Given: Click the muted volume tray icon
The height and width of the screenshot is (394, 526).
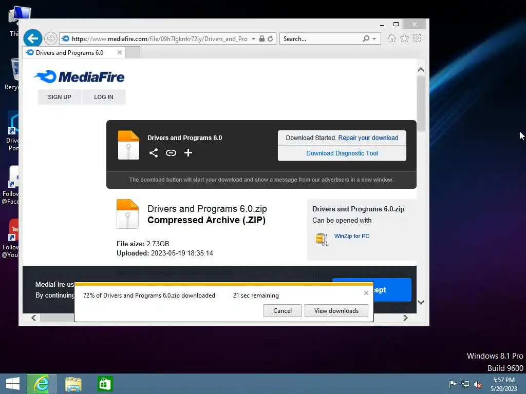Looking at the screenshot, I should (478, 384).
